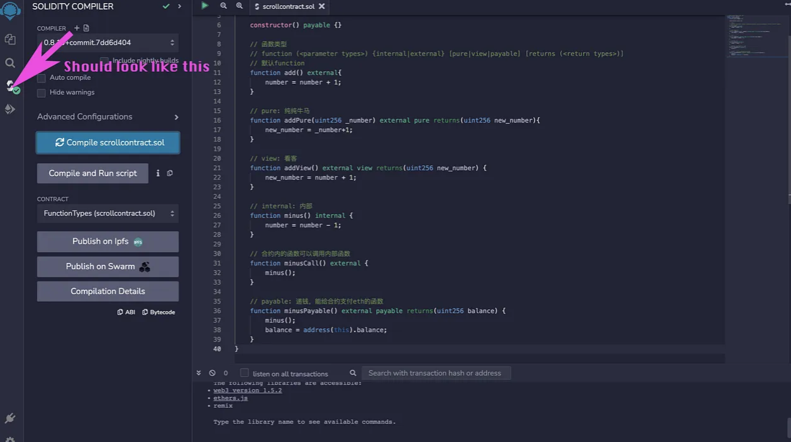Open the web3 version 1.5.2 link
The image size is (791, 442).
point(248,390)
